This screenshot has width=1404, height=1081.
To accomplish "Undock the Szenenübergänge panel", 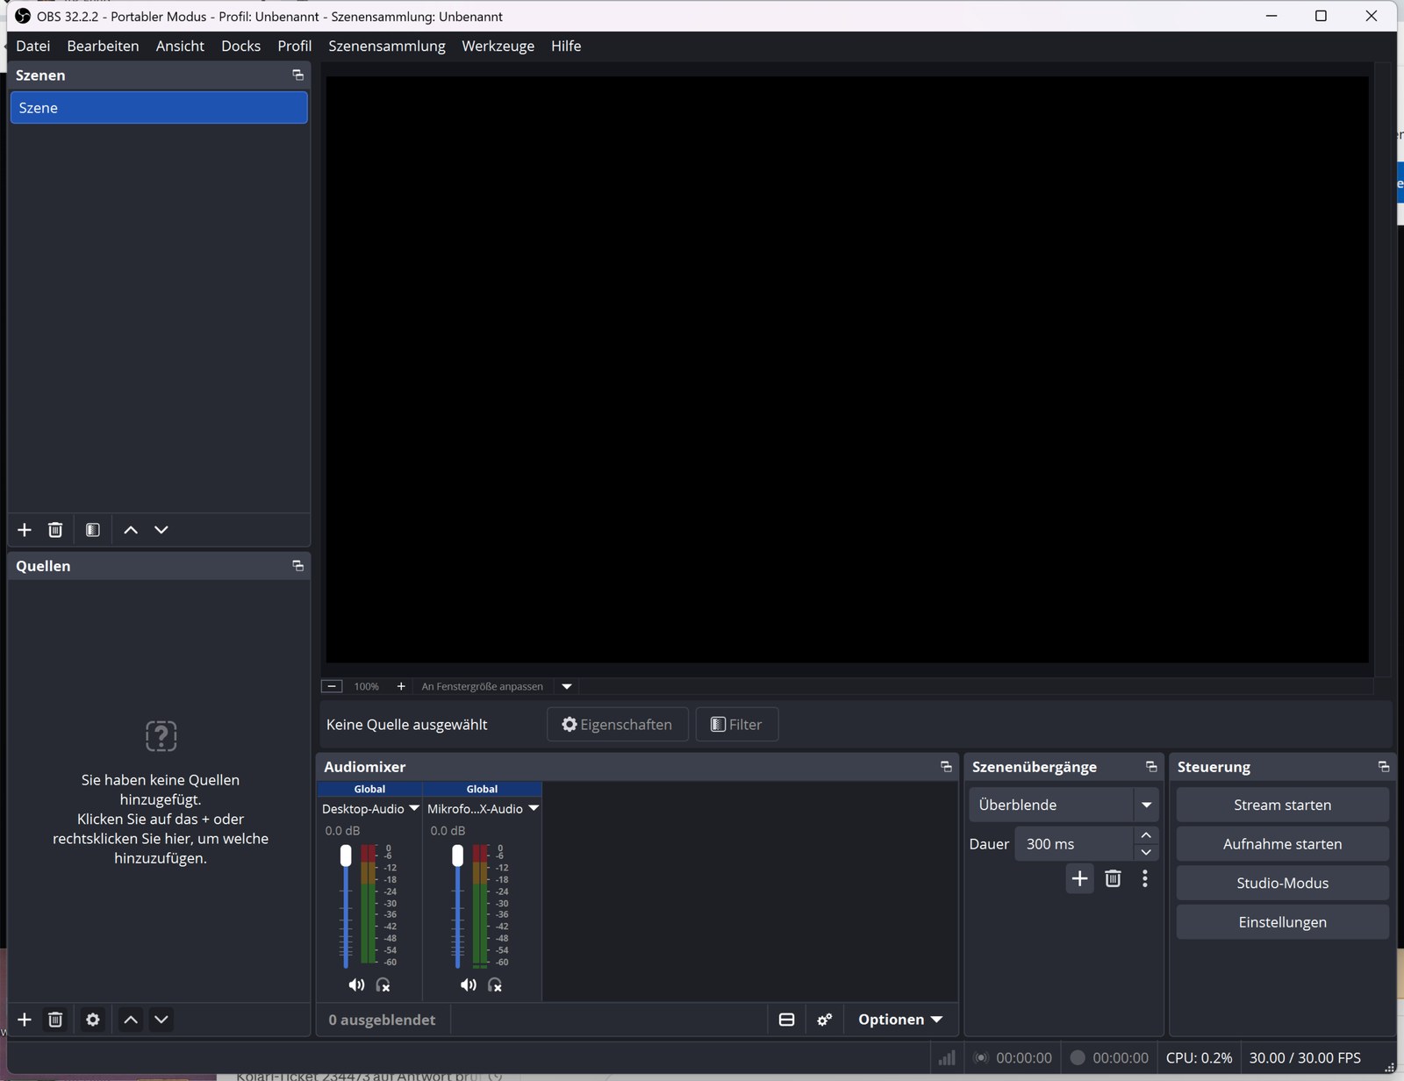I will click(x=1151, y=767).
